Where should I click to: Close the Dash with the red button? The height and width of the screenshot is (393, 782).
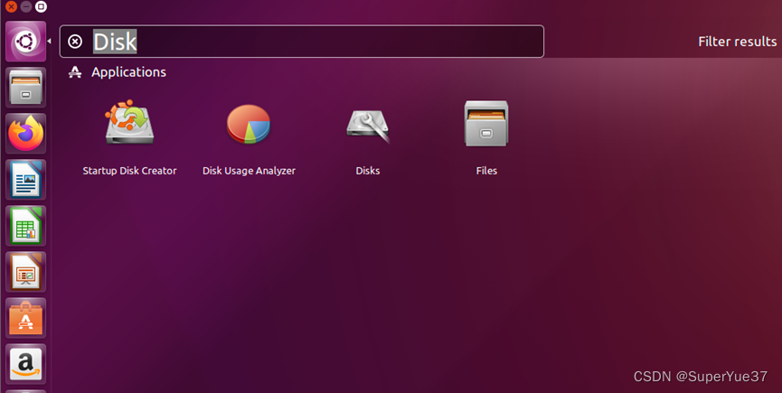[x=11, y=7]
